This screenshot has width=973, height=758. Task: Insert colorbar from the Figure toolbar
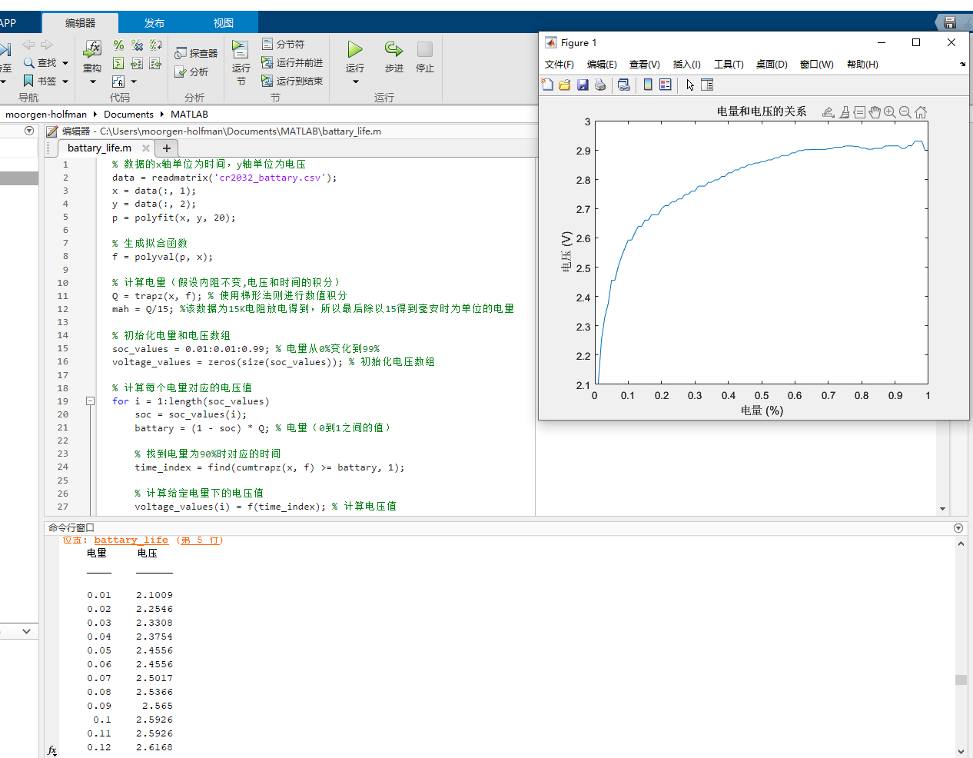click(x=648, y=85)
